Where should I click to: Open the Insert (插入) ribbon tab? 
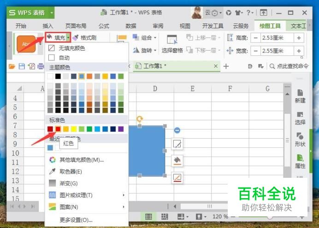48,26
